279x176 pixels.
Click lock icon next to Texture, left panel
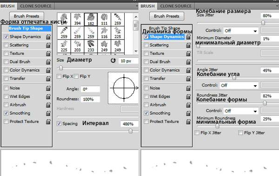point(48,53)
